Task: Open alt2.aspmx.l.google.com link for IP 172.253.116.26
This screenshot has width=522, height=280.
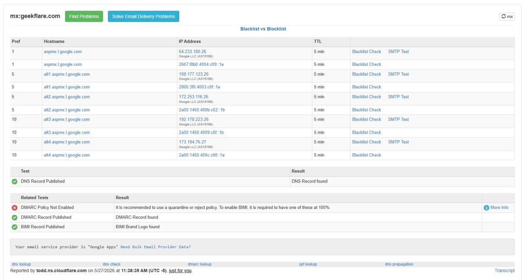Action: coord(67,97)
